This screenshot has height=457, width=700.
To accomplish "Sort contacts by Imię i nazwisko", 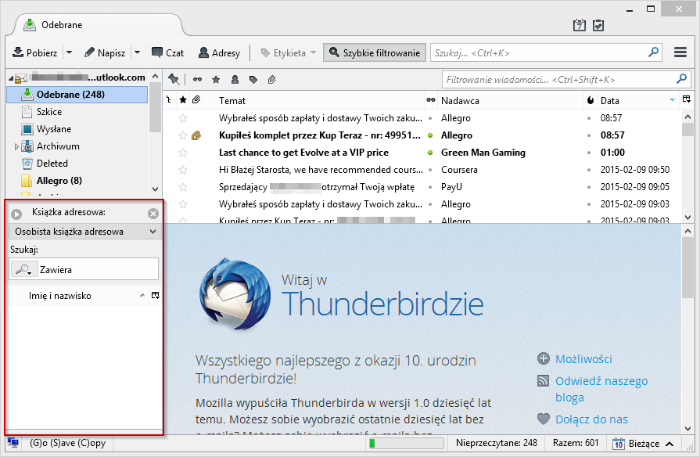I will [x=78, y=295].
